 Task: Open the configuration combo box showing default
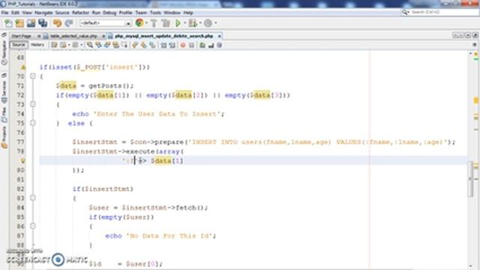(x=106, y=23)
